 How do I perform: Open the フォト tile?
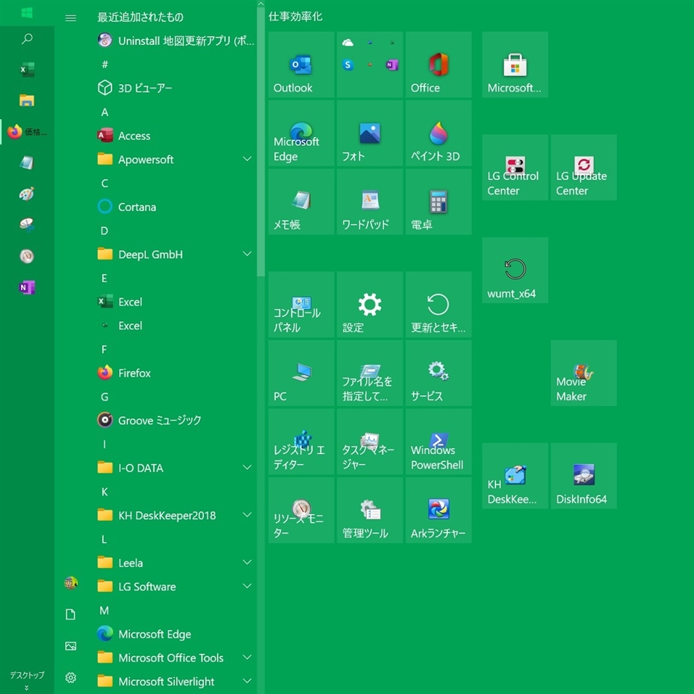[x=369, y=134]
